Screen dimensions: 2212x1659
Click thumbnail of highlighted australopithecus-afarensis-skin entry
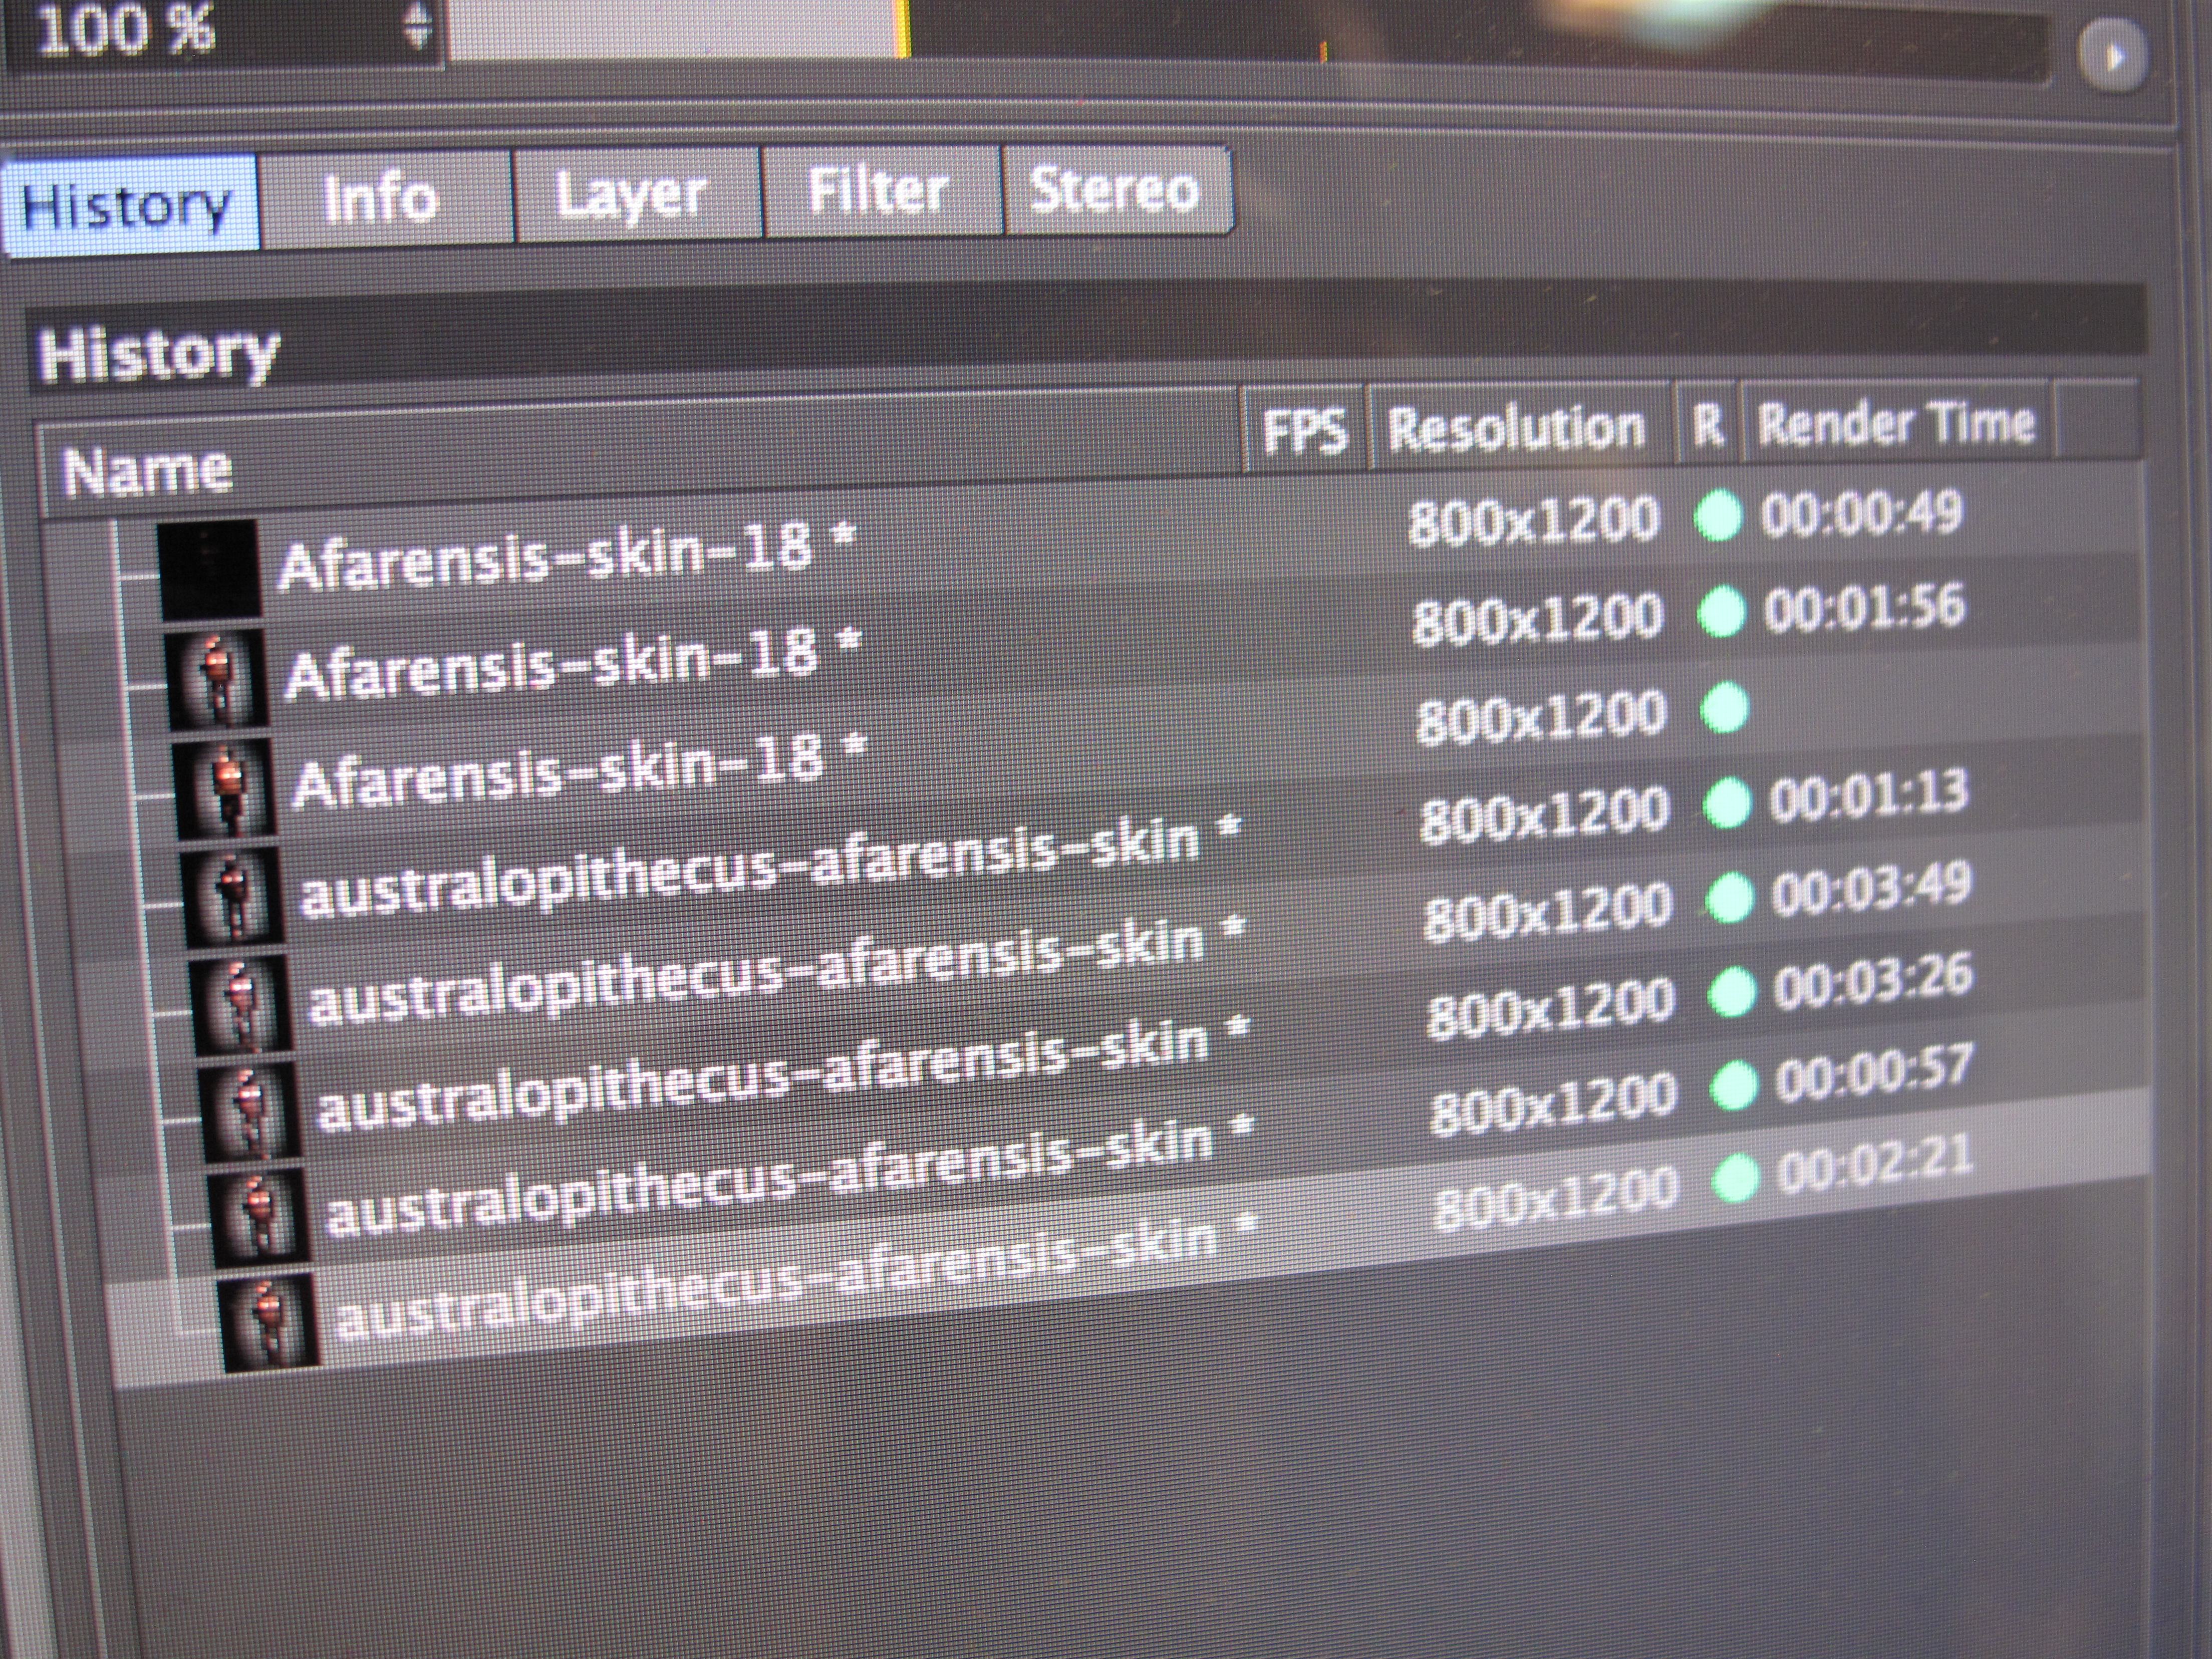pos(270,1322)
